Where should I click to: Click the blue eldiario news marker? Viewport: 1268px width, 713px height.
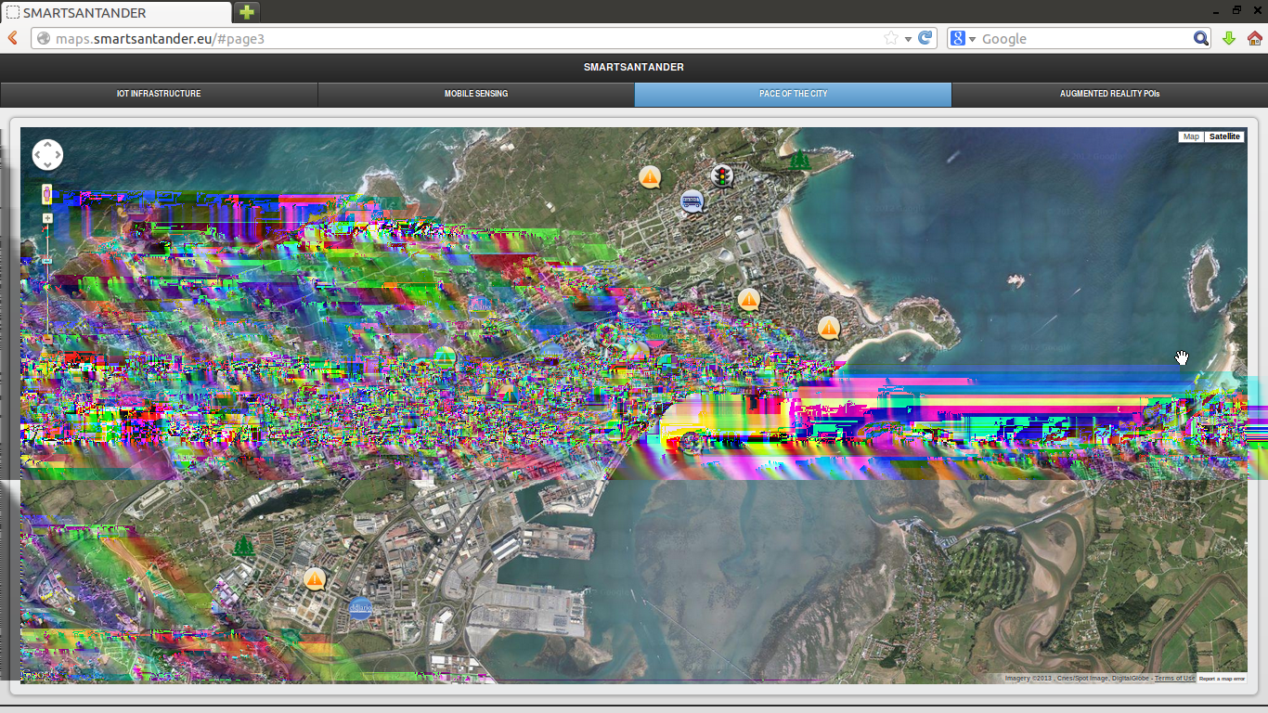pos(360,609)
